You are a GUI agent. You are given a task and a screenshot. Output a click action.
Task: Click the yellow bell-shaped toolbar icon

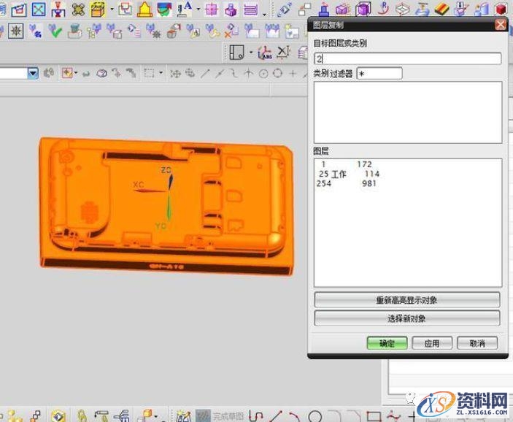click(144, 10)
